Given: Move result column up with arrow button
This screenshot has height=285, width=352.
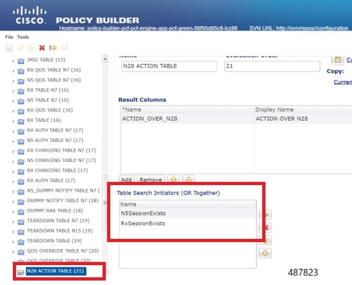Looking at the screenshot, I should coord(173,179).
